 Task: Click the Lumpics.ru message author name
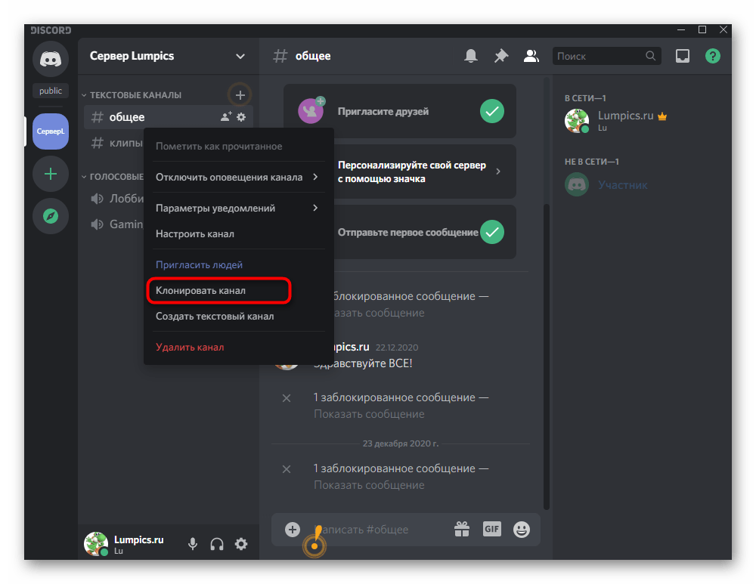coord(352,347)
